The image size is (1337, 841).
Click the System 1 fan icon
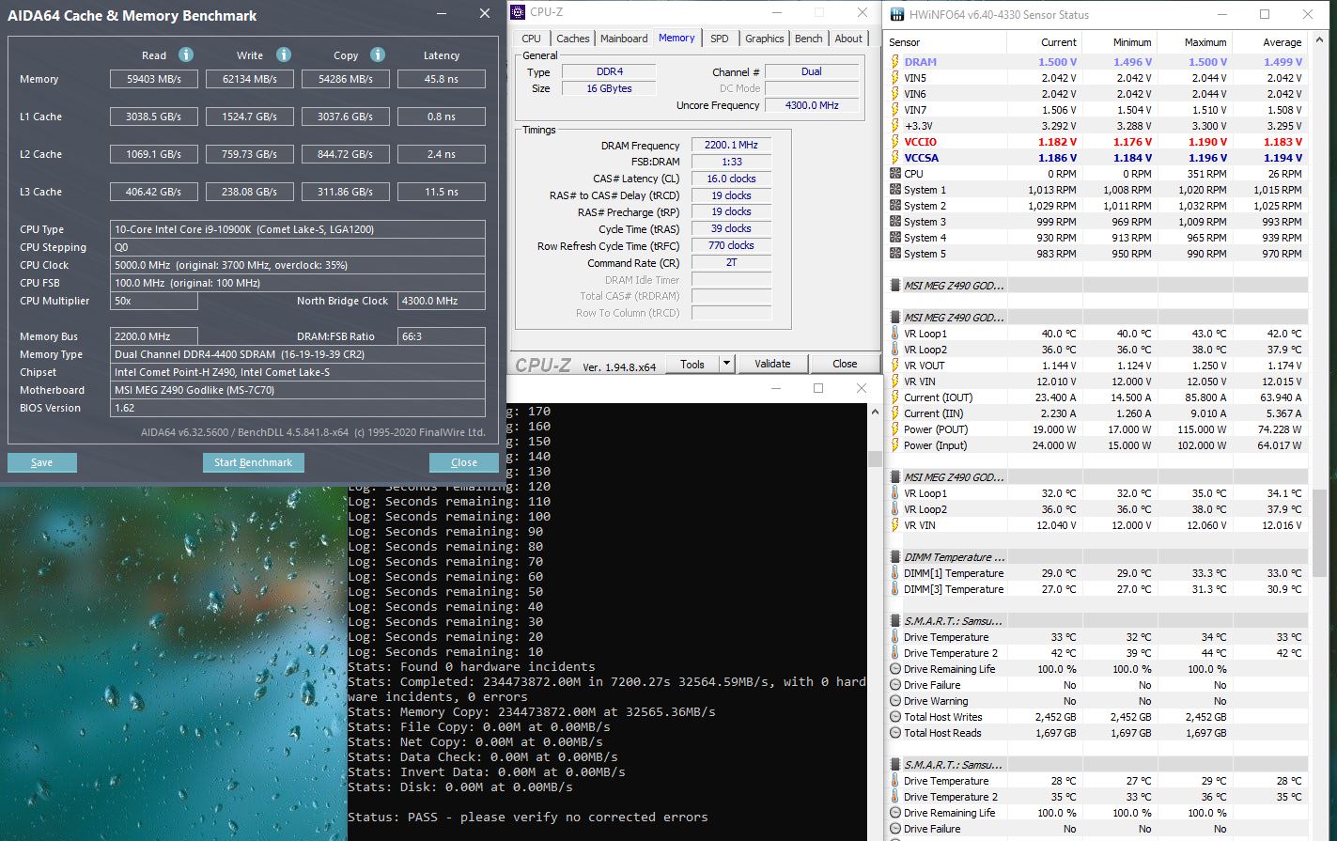(895, 190)
